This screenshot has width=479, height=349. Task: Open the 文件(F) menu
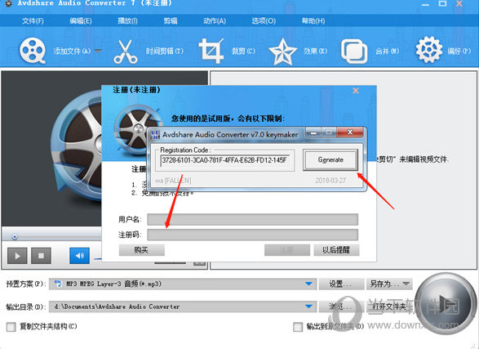33,21
